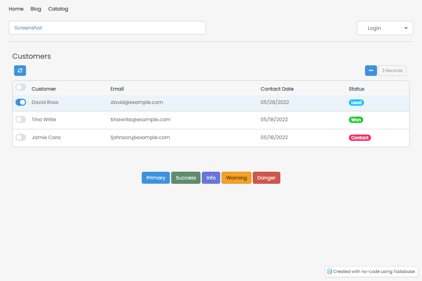This screenshot has height=281, width=422.
Task: Turn off the David Ross row toggle
Action: 21,102
